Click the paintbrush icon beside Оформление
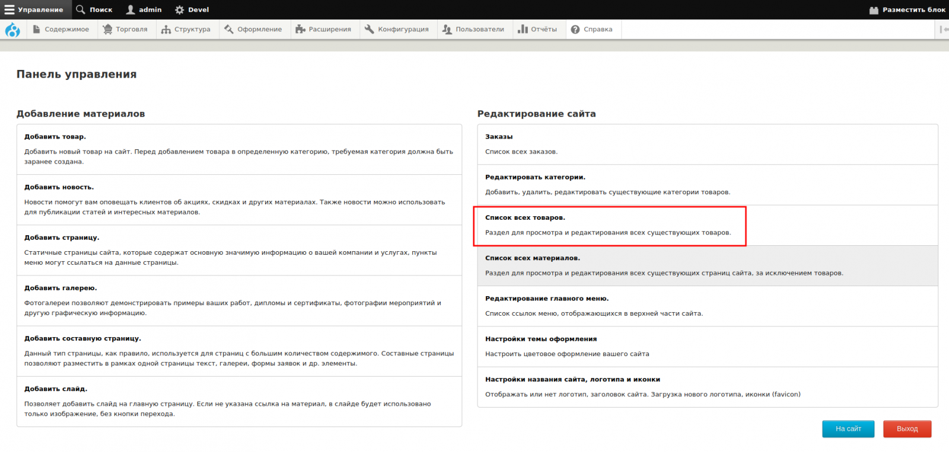 click(x=229, y=29)
